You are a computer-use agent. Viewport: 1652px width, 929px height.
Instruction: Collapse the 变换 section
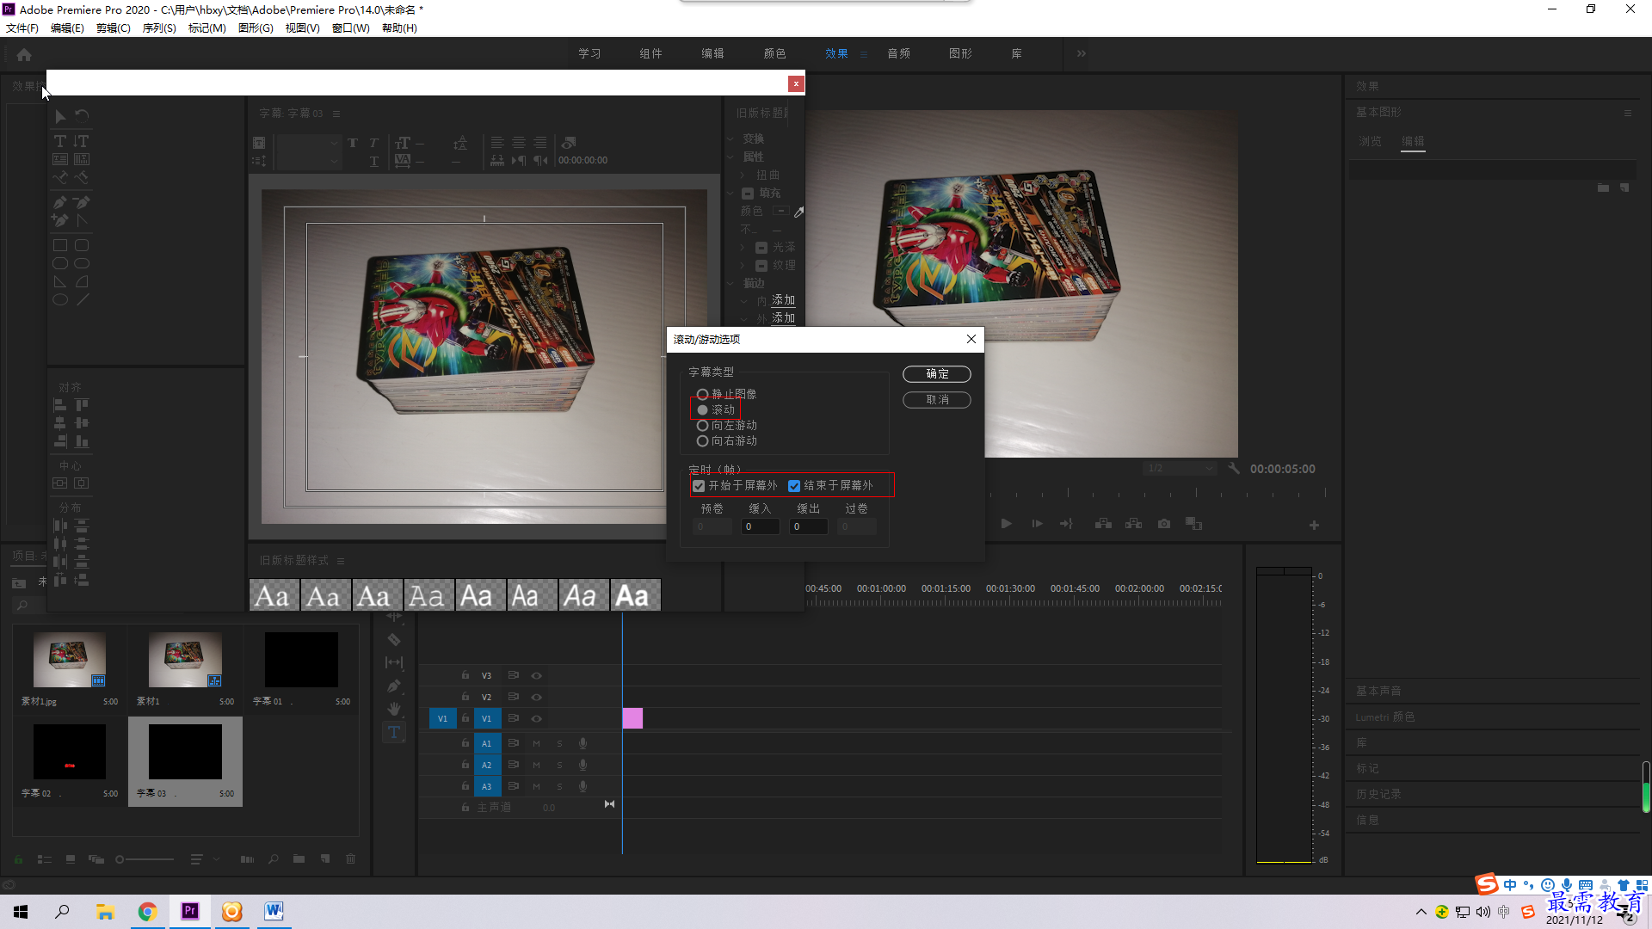pos(730,138)
